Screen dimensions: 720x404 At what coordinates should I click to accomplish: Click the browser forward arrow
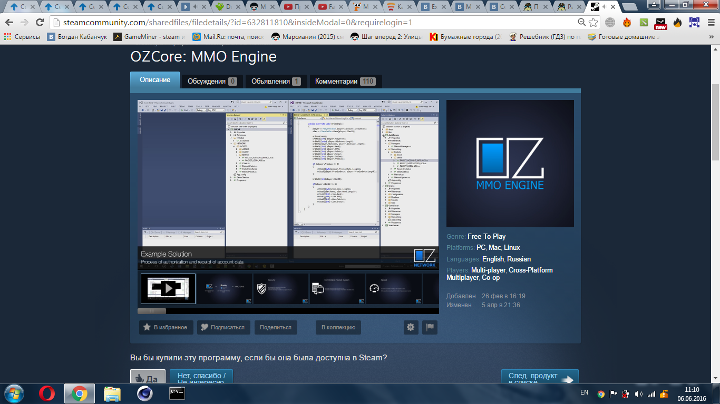pyautogui.click(x=24, y=23)
